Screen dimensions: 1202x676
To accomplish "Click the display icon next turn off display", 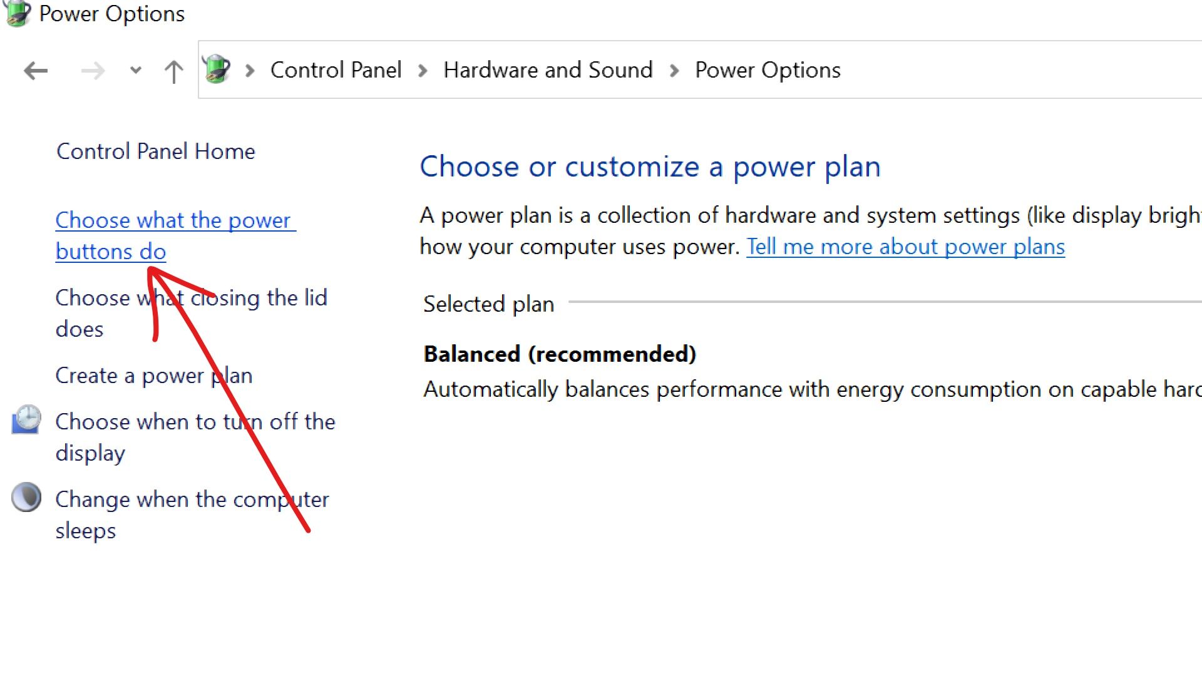I will click(x=26, y=421).
